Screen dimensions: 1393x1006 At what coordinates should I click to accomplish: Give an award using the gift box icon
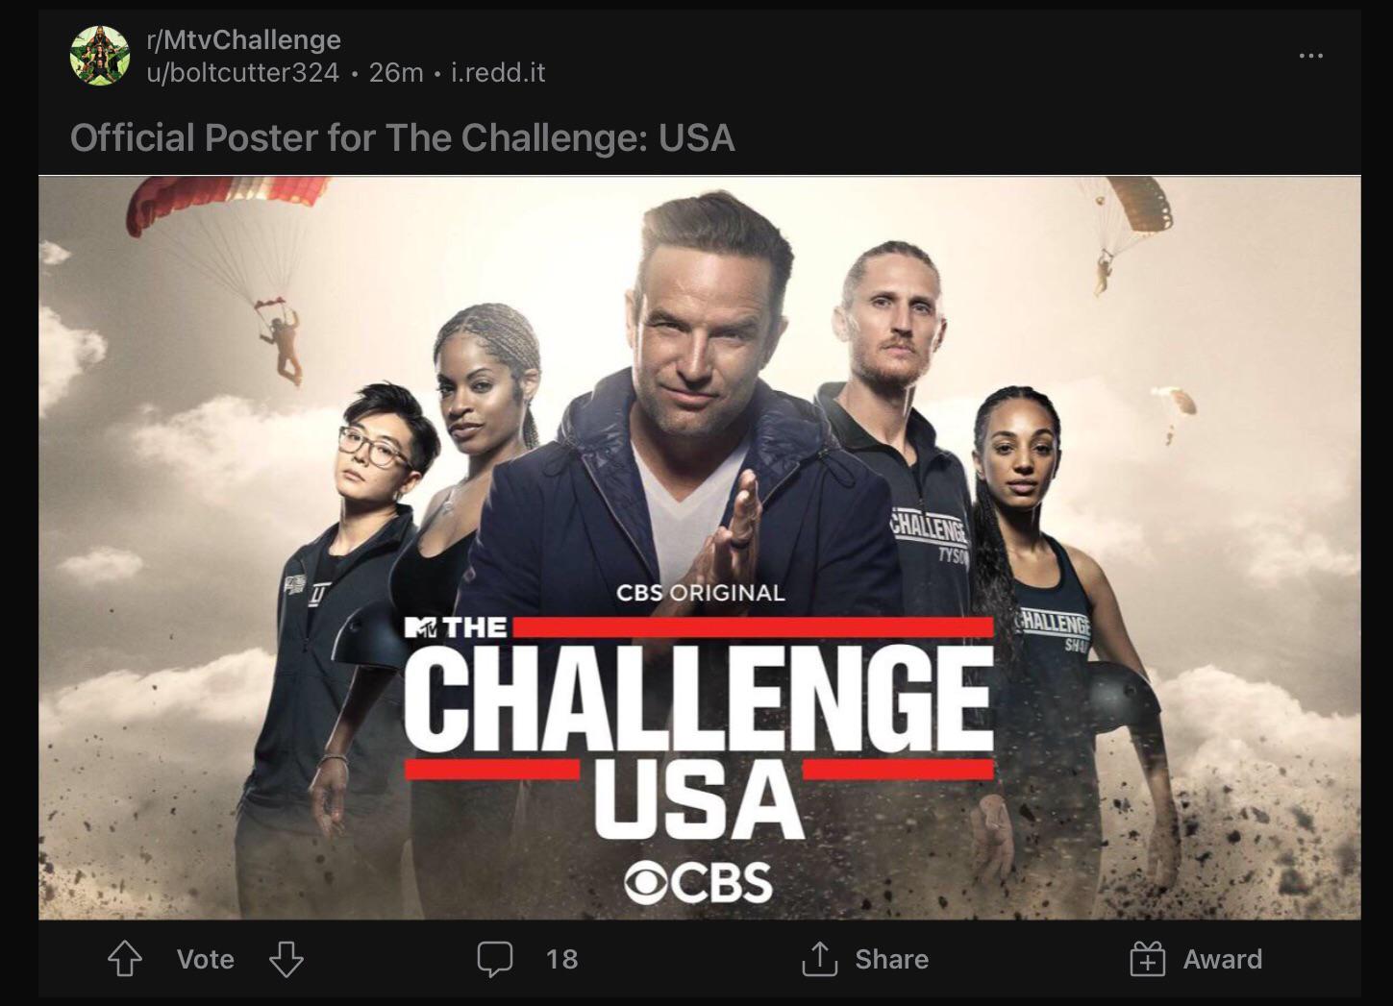(1146, 959)
